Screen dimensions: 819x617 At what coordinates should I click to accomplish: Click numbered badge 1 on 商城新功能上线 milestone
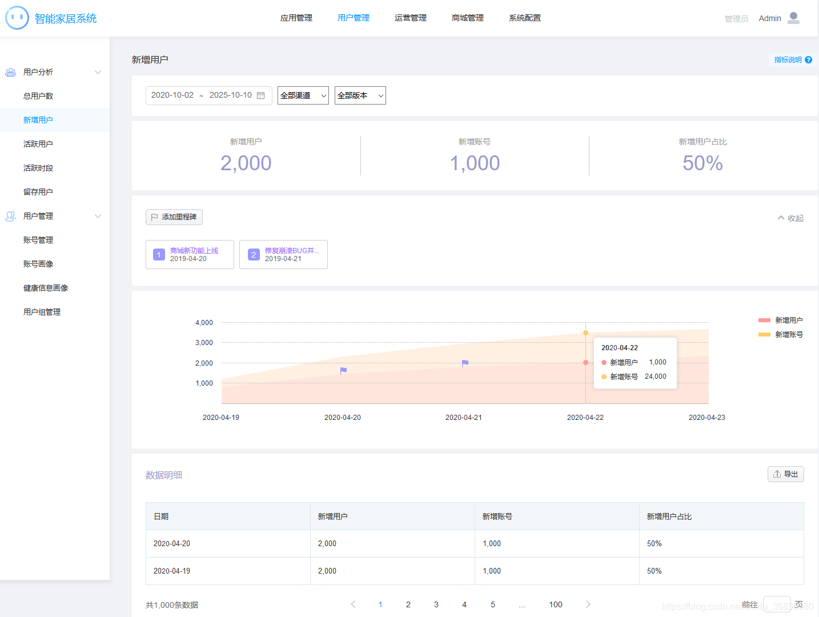point(159,255)
